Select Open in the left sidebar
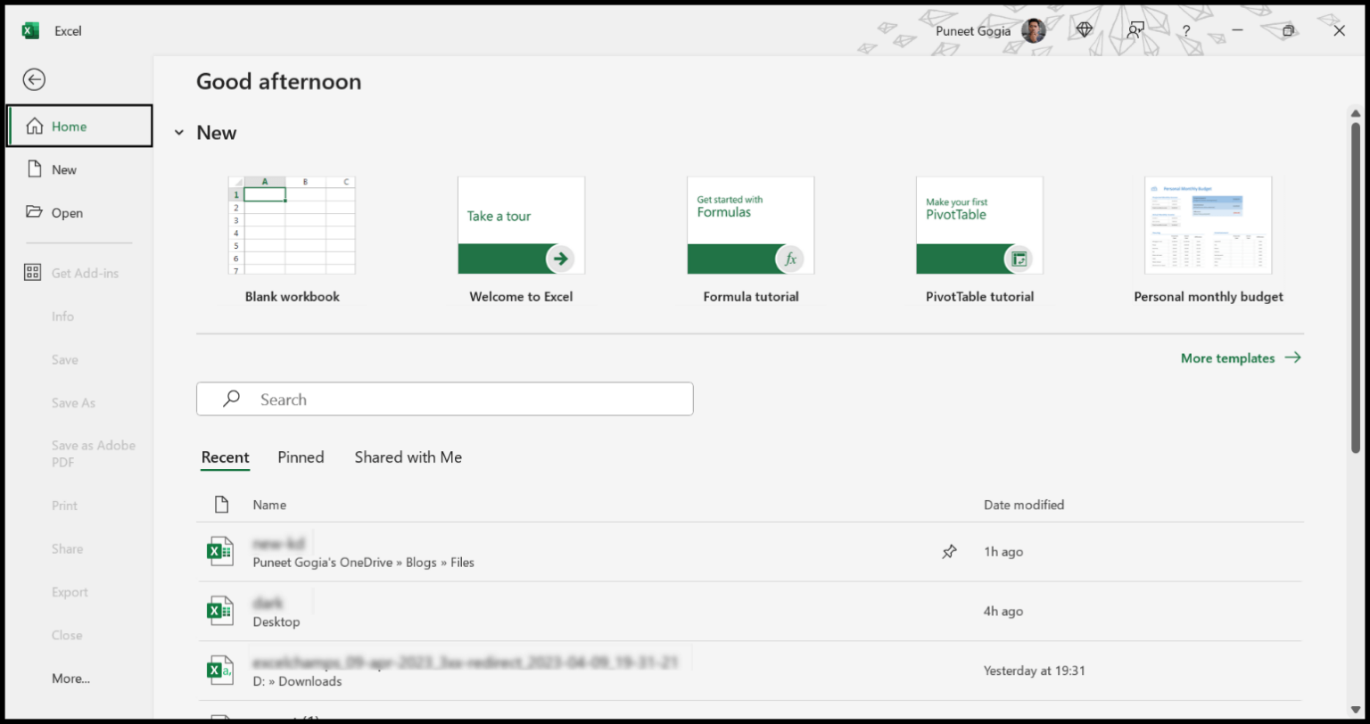 pos(67,213)
